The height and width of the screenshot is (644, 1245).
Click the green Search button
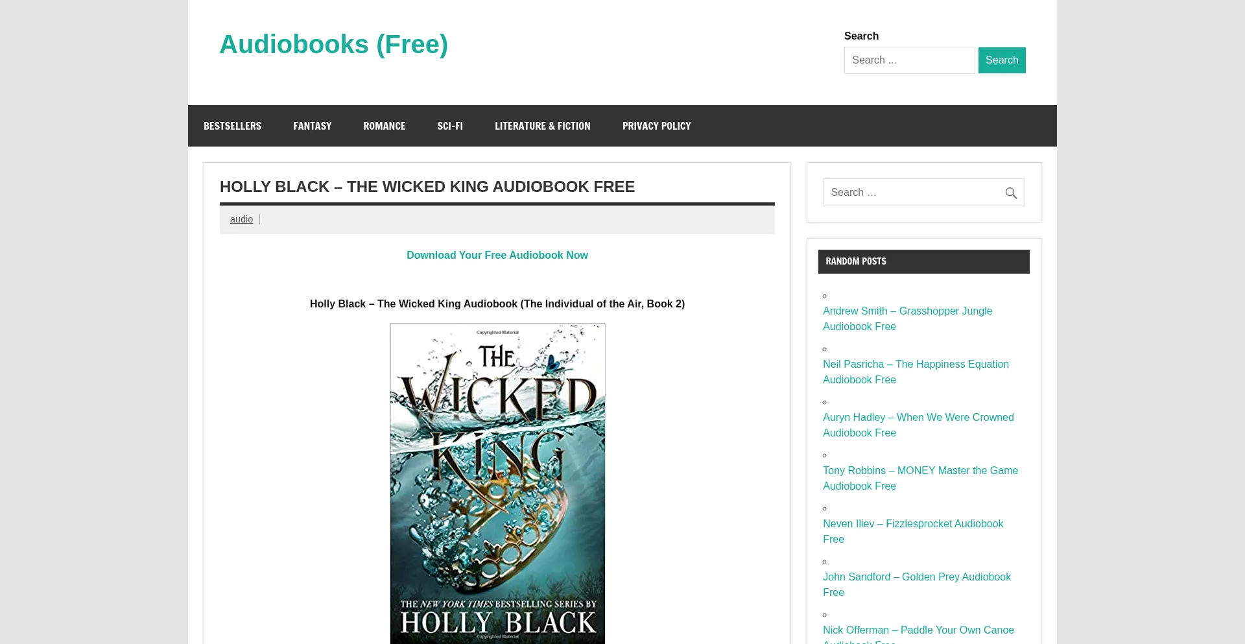(x=1002, y=60)
